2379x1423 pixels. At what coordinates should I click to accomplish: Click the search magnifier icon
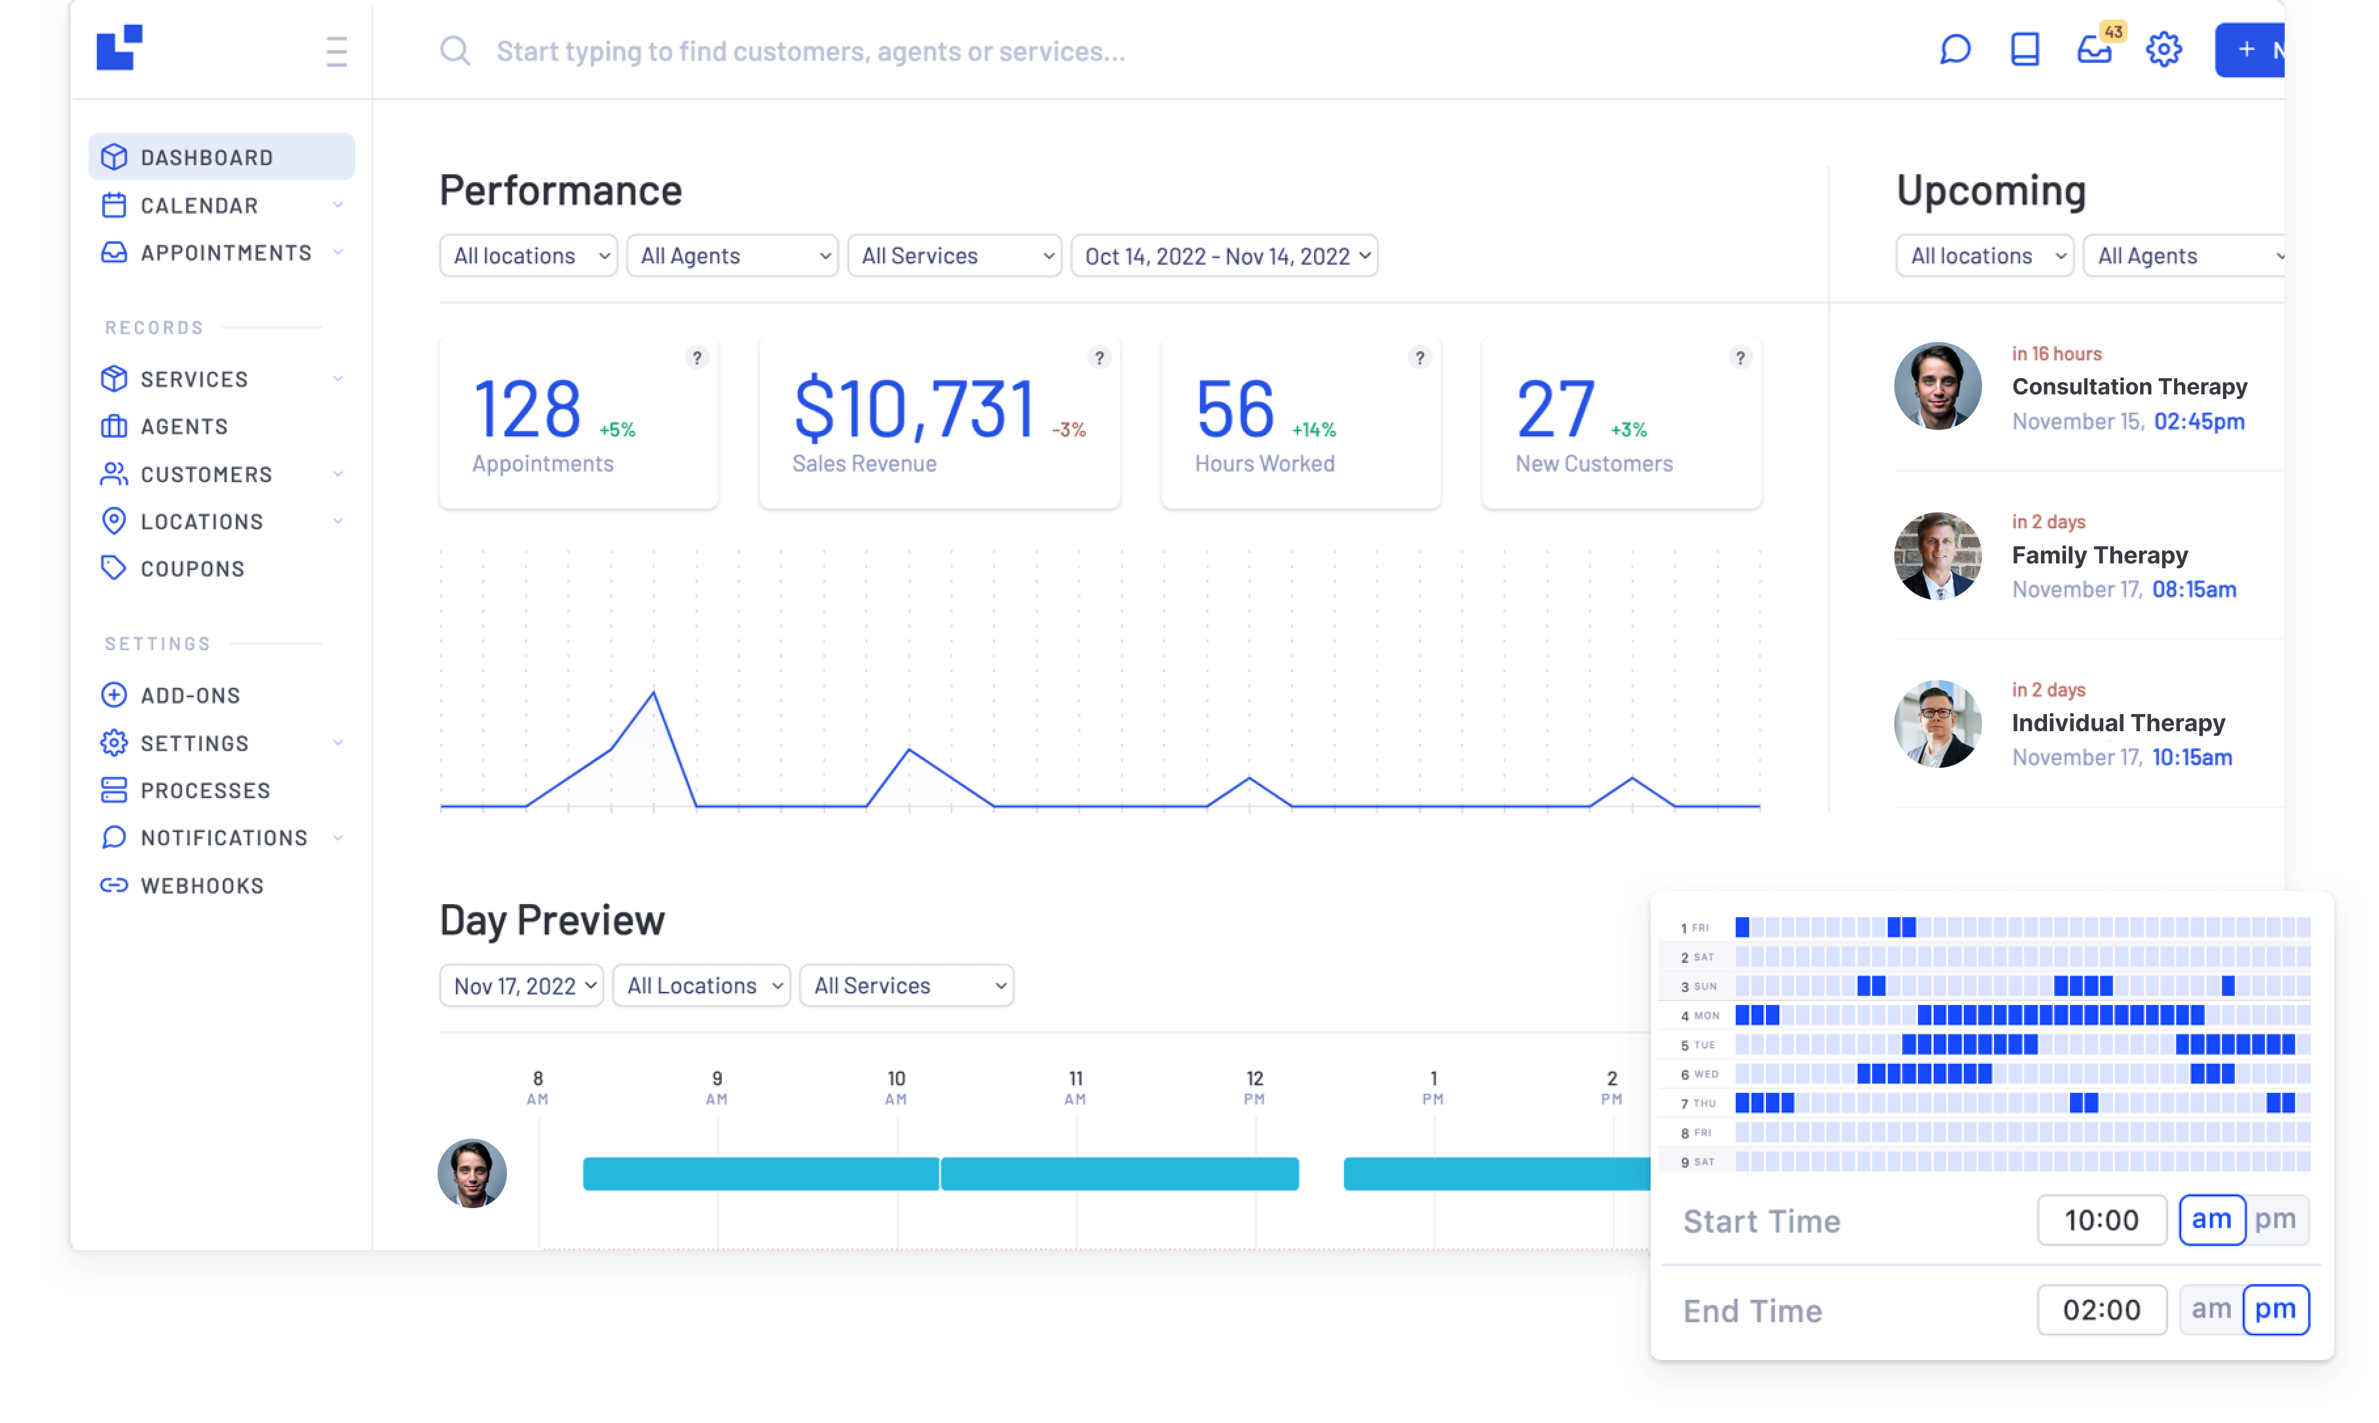(x=455, y=51)
